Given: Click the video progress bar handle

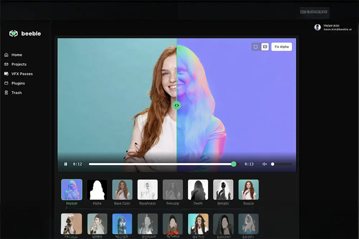Looking at the screenshot, I should pyautogui.click(x=234, y=164).
